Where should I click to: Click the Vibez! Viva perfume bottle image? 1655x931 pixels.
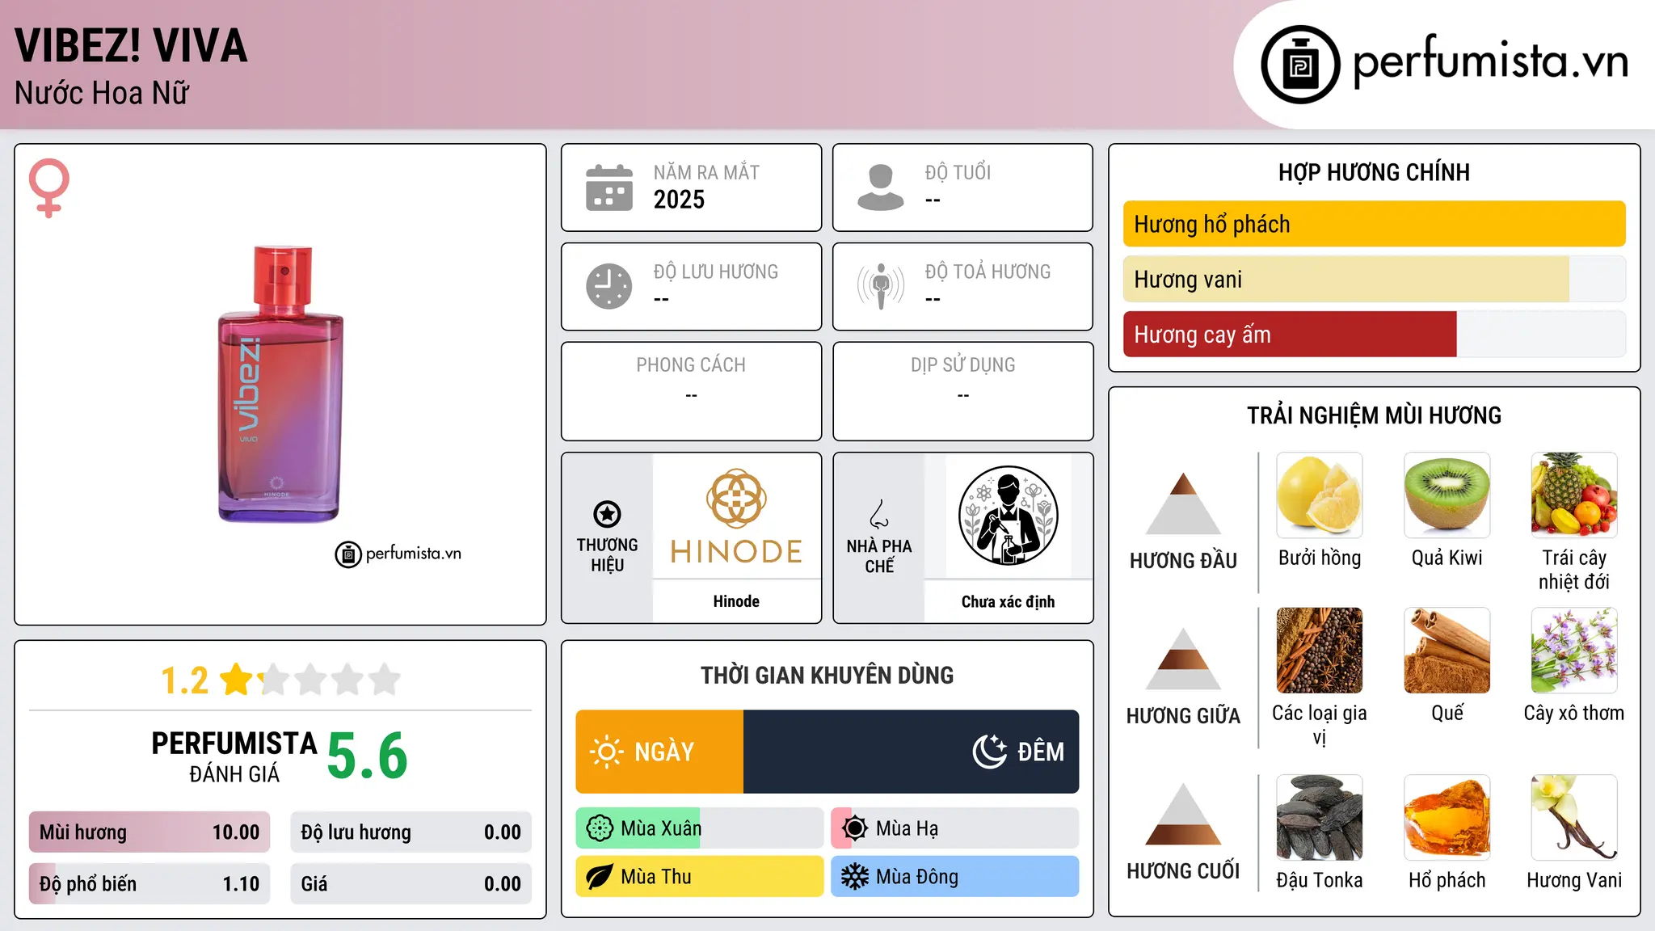[280, 385]
